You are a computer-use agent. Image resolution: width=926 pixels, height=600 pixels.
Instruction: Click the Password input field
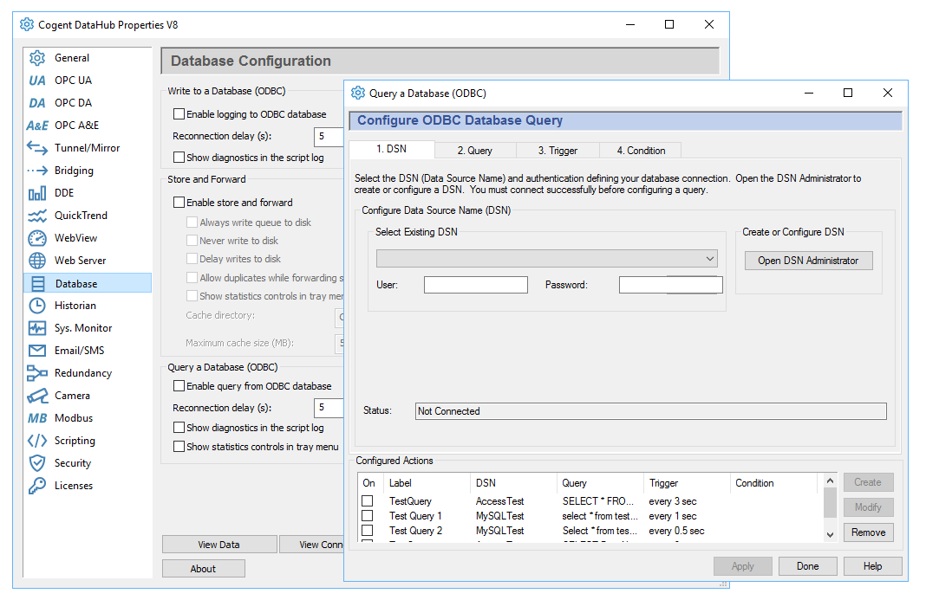click(670, 285)
